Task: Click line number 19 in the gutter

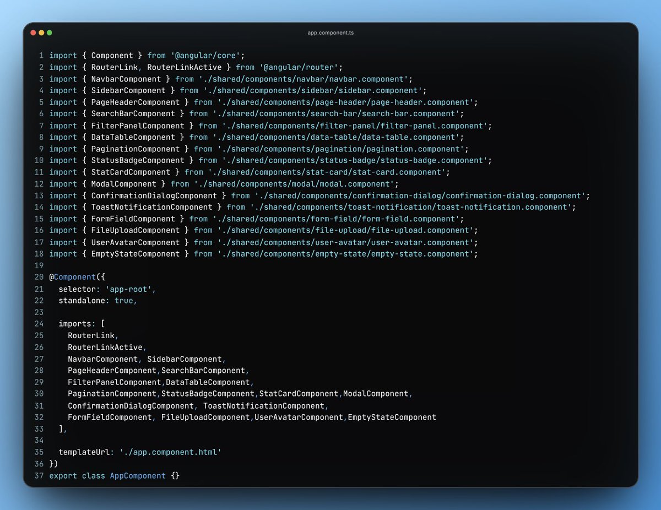Action: pos(39,265)
